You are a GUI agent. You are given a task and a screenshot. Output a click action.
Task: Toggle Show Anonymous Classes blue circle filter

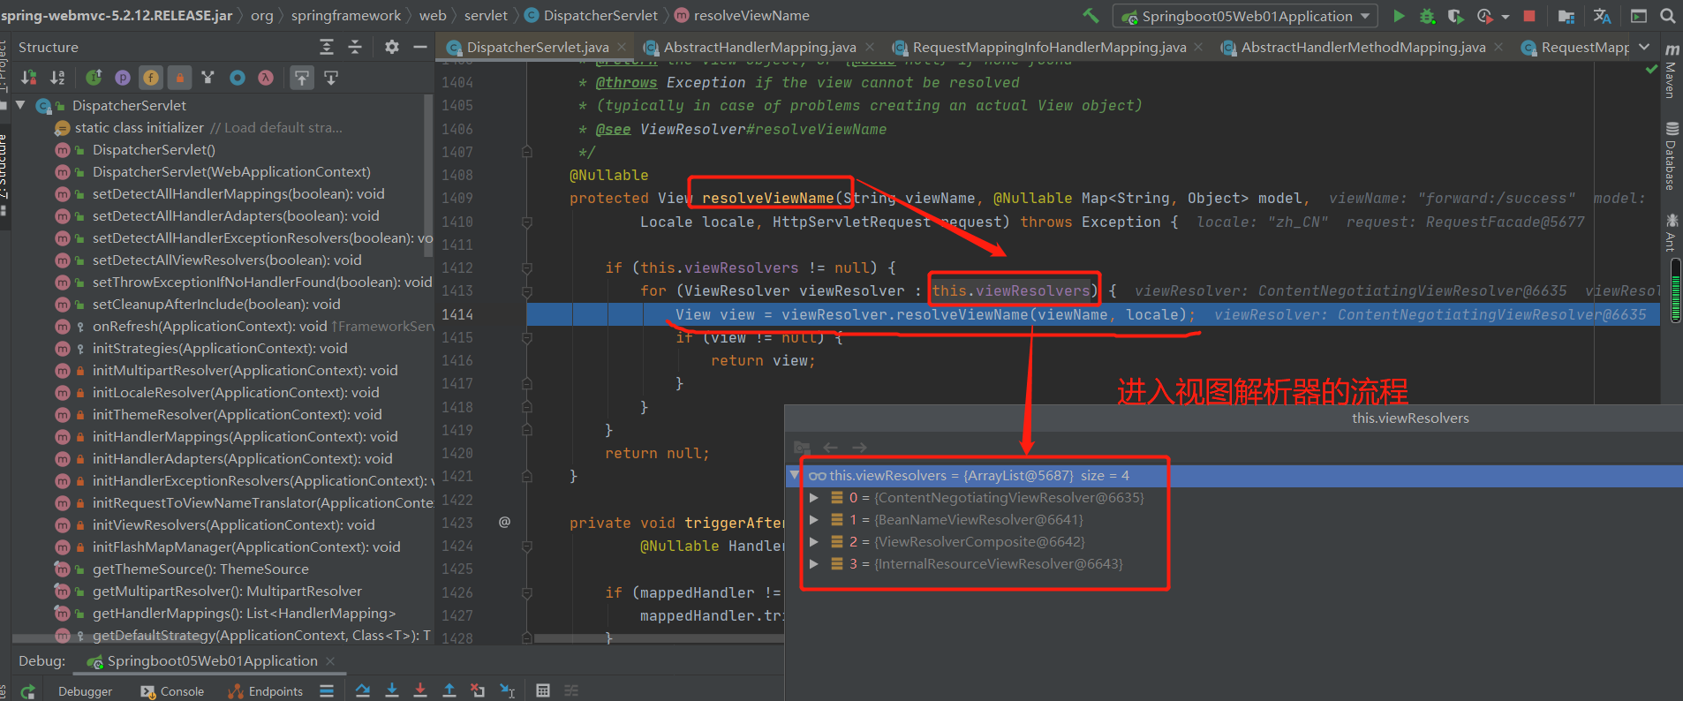(x=237, y=78)
